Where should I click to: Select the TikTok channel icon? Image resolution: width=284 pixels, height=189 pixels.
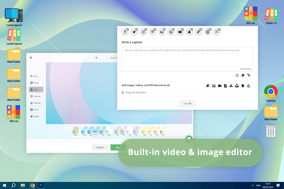199,32
